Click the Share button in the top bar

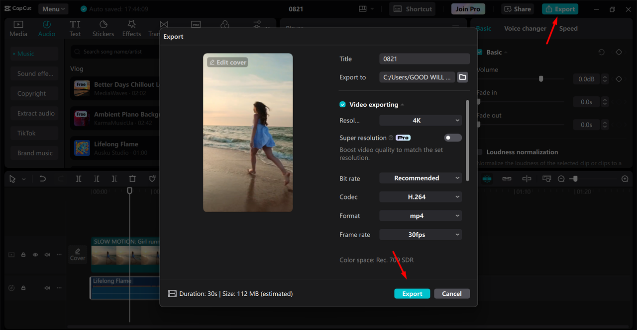(518, 9)
